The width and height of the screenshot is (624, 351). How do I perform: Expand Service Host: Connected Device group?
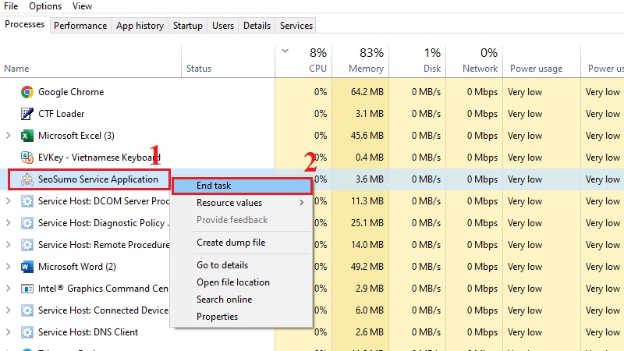9,310
